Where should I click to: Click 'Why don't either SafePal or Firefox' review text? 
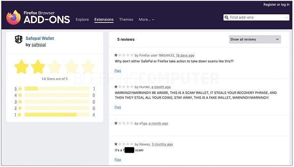[x=174, y=61]
